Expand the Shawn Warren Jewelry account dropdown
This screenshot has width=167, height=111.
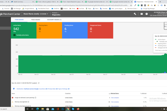coord(36,14)
